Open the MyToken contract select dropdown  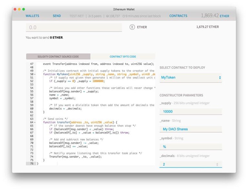[191, 78]
